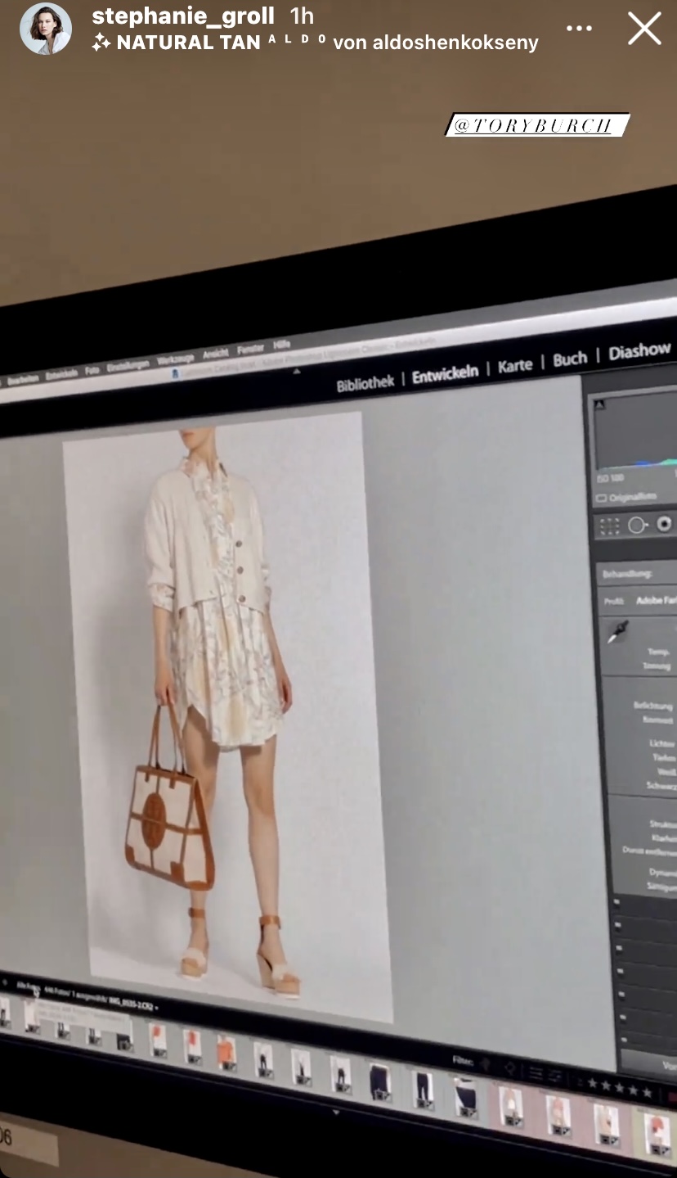This screenshot has width=677, height=1178.
Task: Close the Instagram story
Action: [x=644, y=29]
